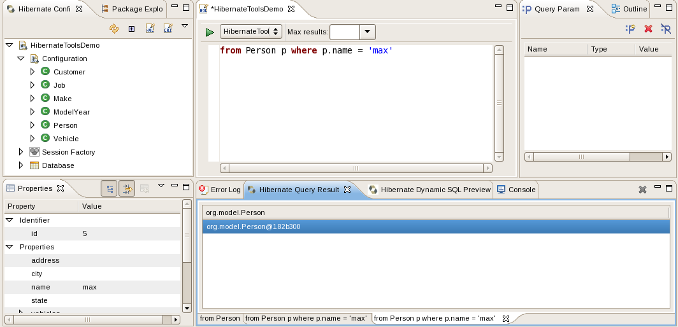
Task: Switch to Hibernate Dynamic SQL Preview tab
Action: (430, 190)
